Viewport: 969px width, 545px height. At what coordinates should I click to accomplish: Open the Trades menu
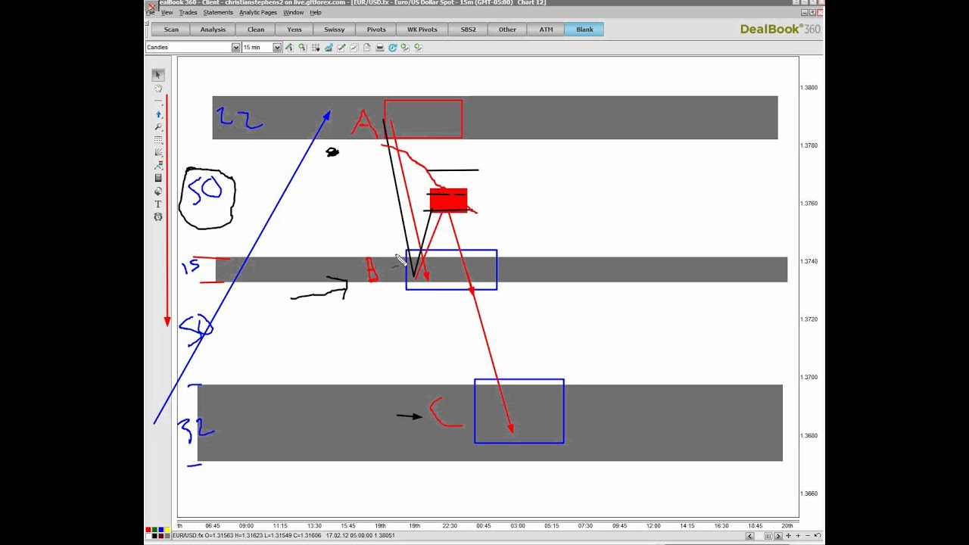pos(188,13)
